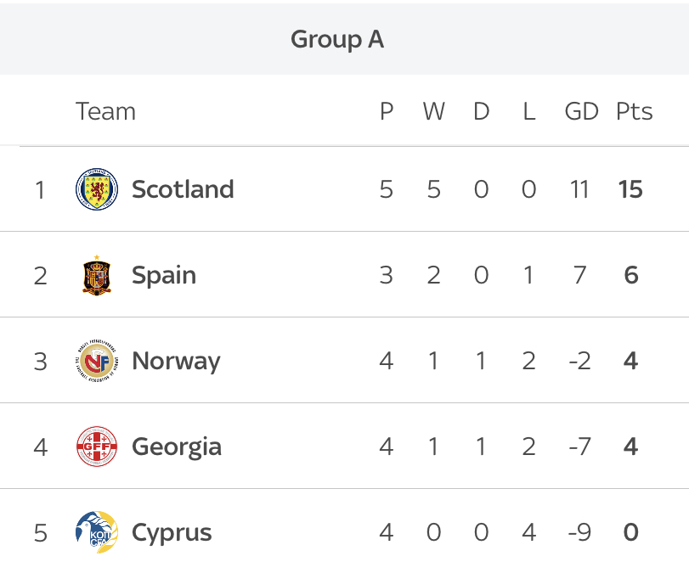
Task: Click the Team column header
Action: coord(105,111)
